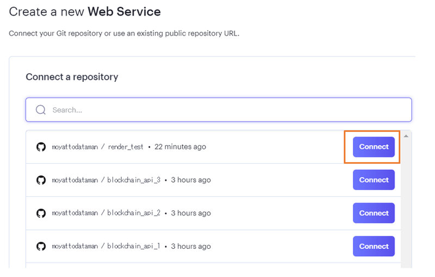This screenshot has height=277, width=435.
Task: Click GitHub icon beside blockchain_api_3 repository
Action: coord(41,180)
